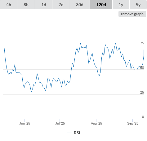Select the active 120d tab

click(101, 5)
